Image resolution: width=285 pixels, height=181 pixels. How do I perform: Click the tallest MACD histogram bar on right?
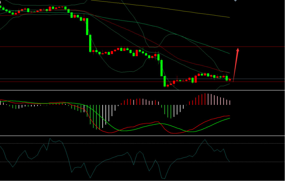[205, 99]
